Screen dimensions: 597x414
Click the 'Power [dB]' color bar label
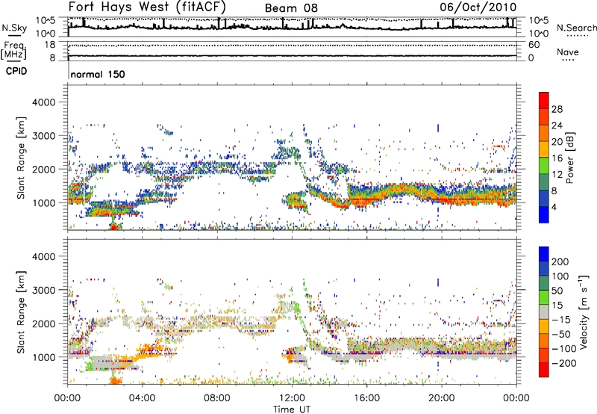569,158
